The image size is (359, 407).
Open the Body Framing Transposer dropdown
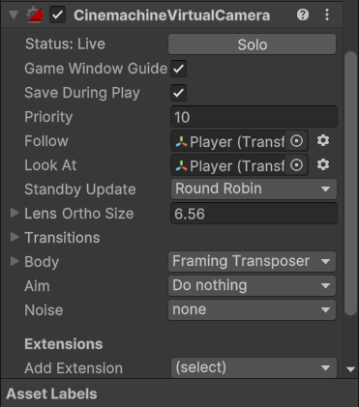click(252, 261)
